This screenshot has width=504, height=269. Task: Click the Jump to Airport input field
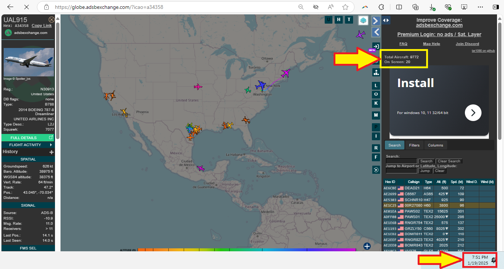coord(401,171)
